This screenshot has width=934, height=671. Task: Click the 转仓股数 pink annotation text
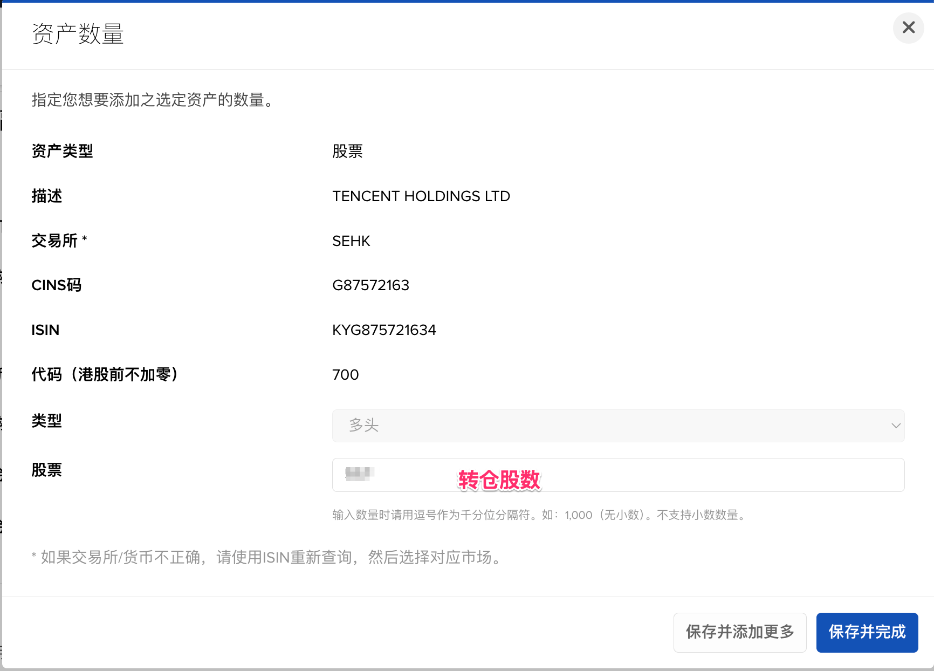click(499, 480)
